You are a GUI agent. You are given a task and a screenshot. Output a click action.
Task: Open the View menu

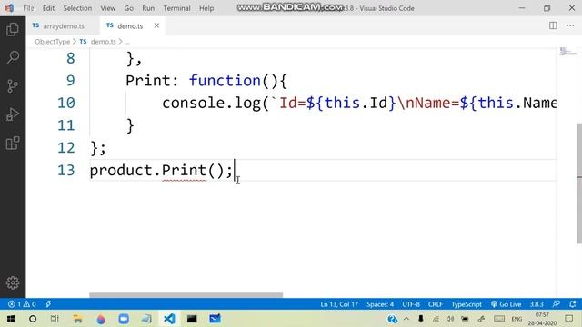tap(108, 8)
